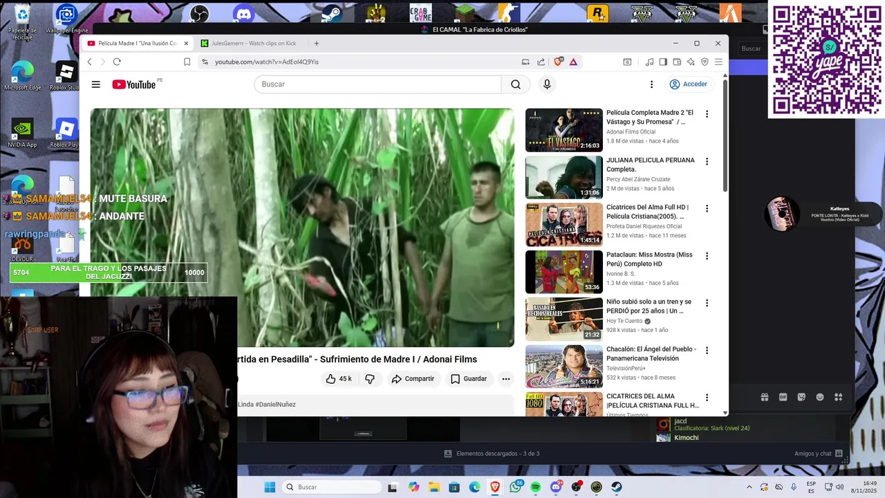Open Pataclaun: Miss Mostra video title
Viewport: 885px width, 498px height.
(649, 259)
